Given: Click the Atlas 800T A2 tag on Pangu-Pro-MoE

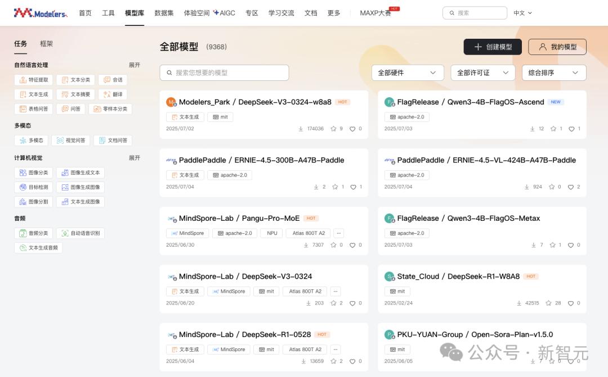Looking at the screenshot, I should 309,233.
